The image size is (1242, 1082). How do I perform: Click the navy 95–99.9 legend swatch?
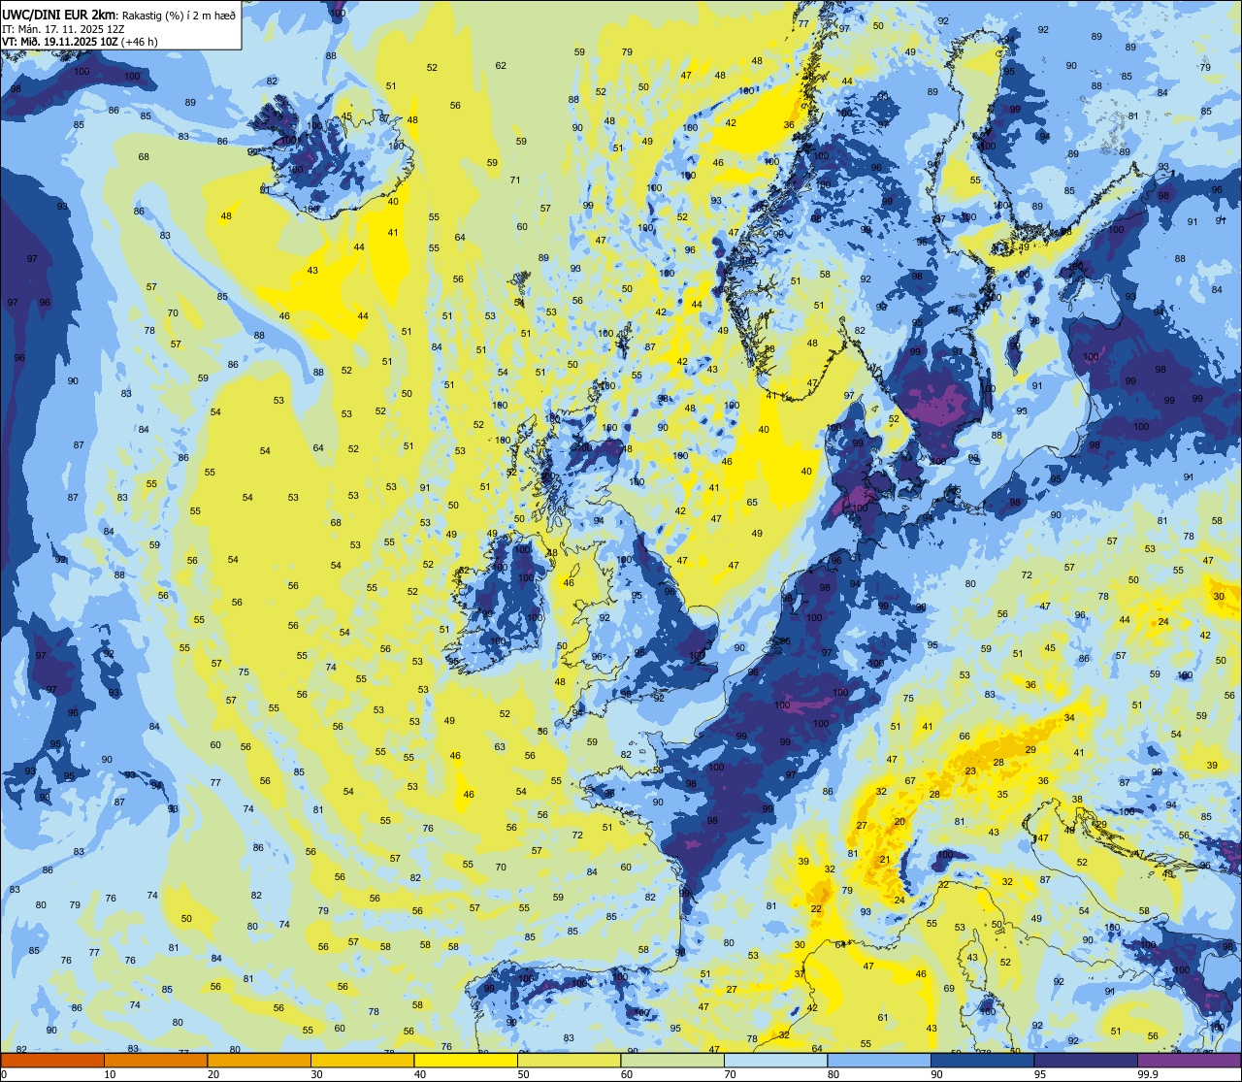pos(1086,1061)
